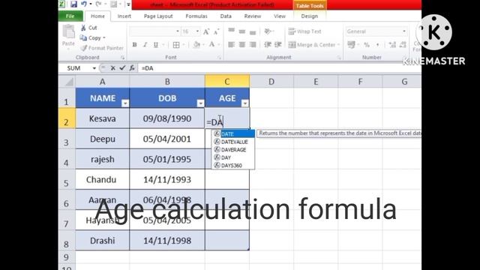Click the formula bar input showing =DA
The height and width of the screenshot is (270, 480).
point(279,68)
